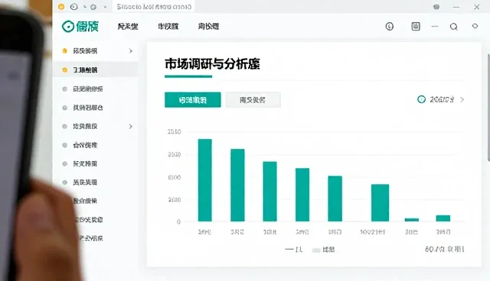This screenshot has height=281, width=490.
Task: Select the fifth sidebar item label
Action: pos(85,127)
